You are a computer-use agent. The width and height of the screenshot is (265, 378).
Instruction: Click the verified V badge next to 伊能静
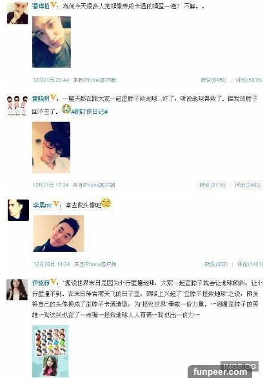[x=53, y=281]
